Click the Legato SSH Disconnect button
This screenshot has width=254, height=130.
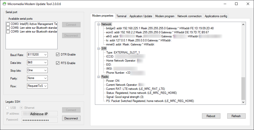[71, 118]
